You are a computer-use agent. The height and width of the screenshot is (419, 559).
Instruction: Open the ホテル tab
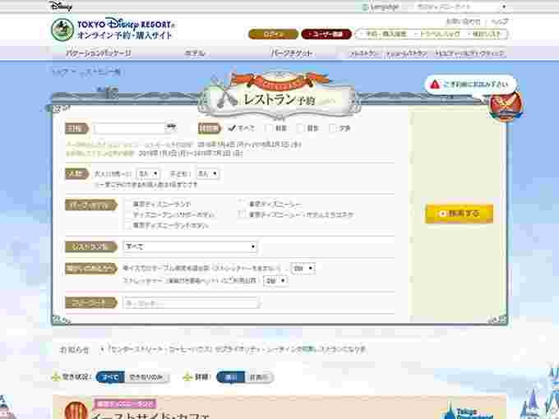pos(195,53)
